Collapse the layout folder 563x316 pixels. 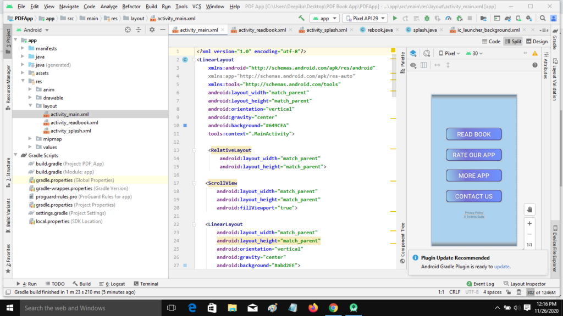point(30,106)
